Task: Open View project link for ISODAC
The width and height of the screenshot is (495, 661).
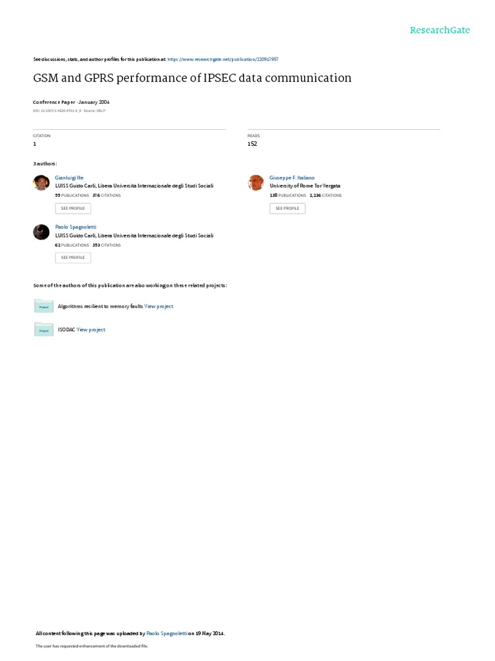Action: tap(91, 330)
